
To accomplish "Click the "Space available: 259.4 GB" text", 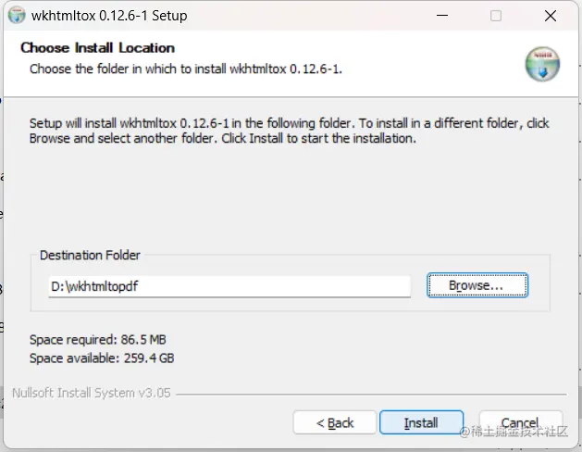I will coord(102,358).
